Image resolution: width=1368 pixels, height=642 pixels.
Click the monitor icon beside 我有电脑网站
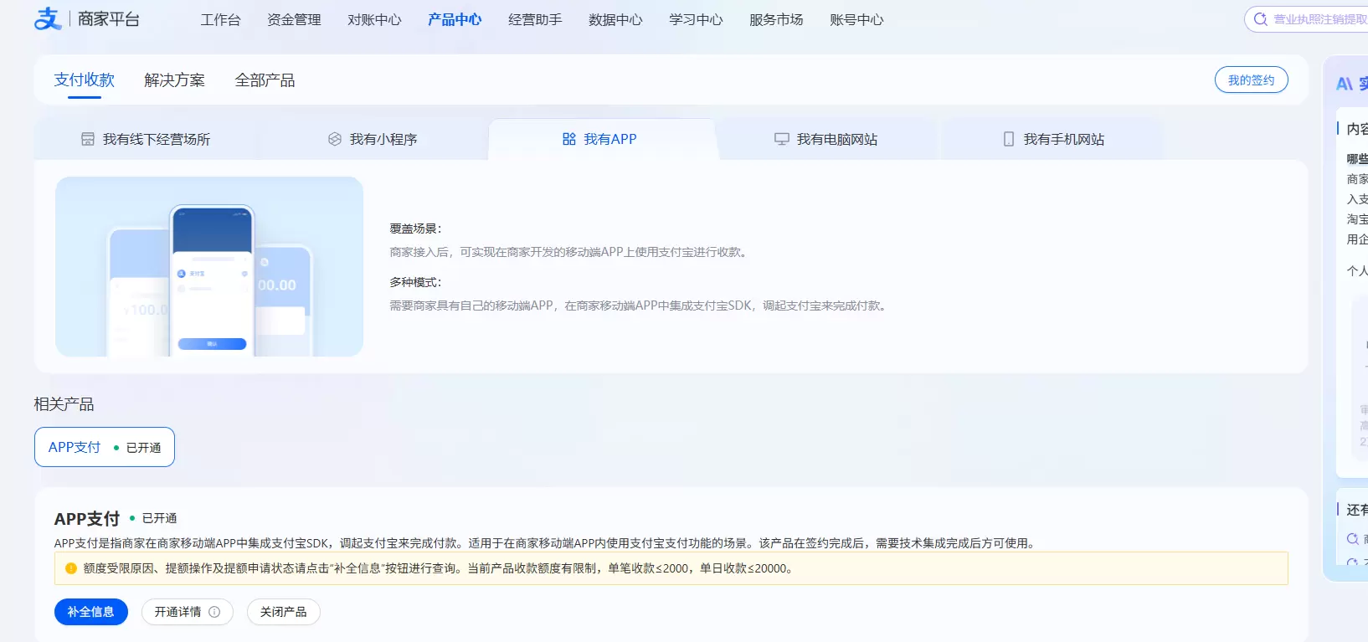782,139
